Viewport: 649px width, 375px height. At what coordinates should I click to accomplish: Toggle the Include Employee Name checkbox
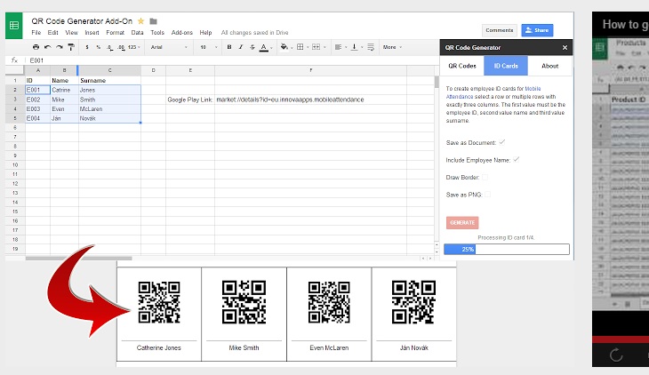coord(517,160)
